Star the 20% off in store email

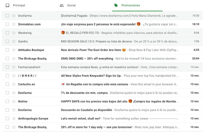coord(14,127)
